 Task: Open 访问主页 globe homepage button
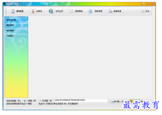pos(56,11)
